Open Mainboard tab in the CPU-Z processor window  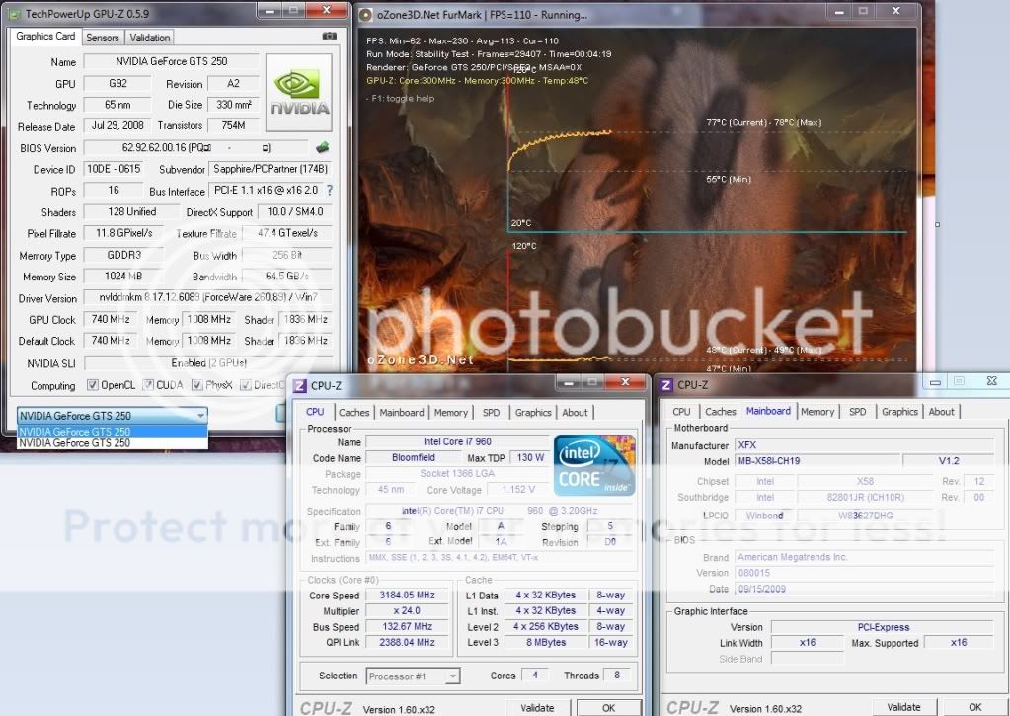click(401, 413)
